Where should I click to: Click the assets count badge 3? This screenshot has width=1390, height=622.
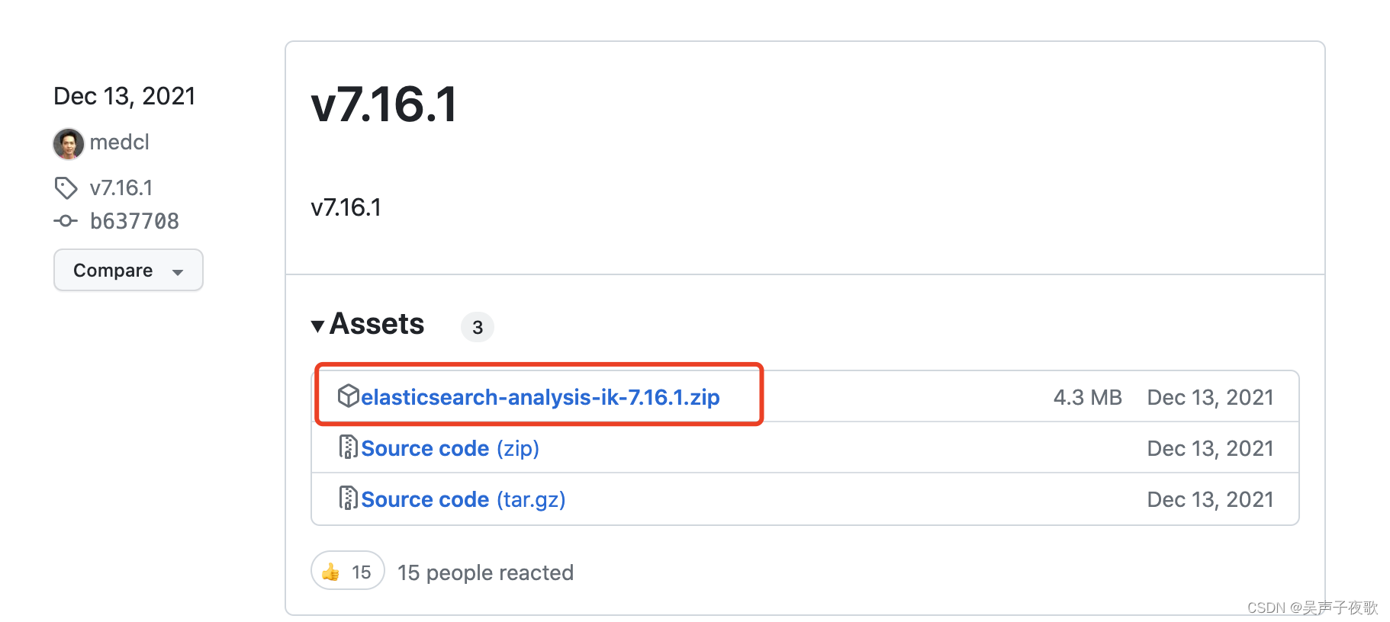[478, 327]
